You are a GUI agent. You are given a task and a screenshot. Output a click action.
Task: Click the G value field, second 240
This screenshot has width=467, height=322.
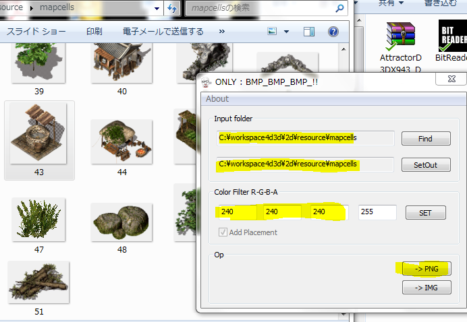pyautogui.click(x=282, y=212)
